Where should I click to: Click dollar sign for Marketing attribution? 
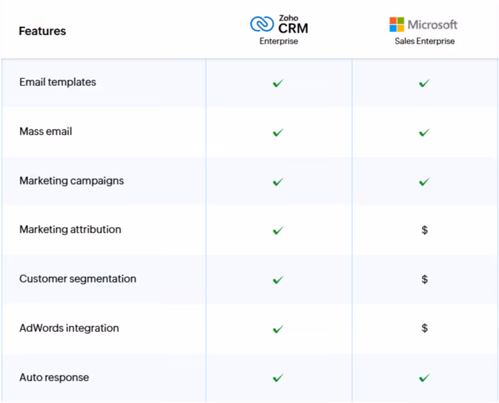[x=425, y=230]
